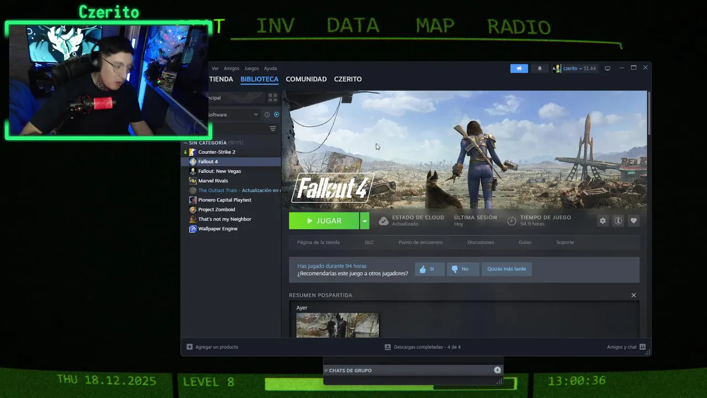
Task: Create new group chat plus icon
Action: click(497, 370)
